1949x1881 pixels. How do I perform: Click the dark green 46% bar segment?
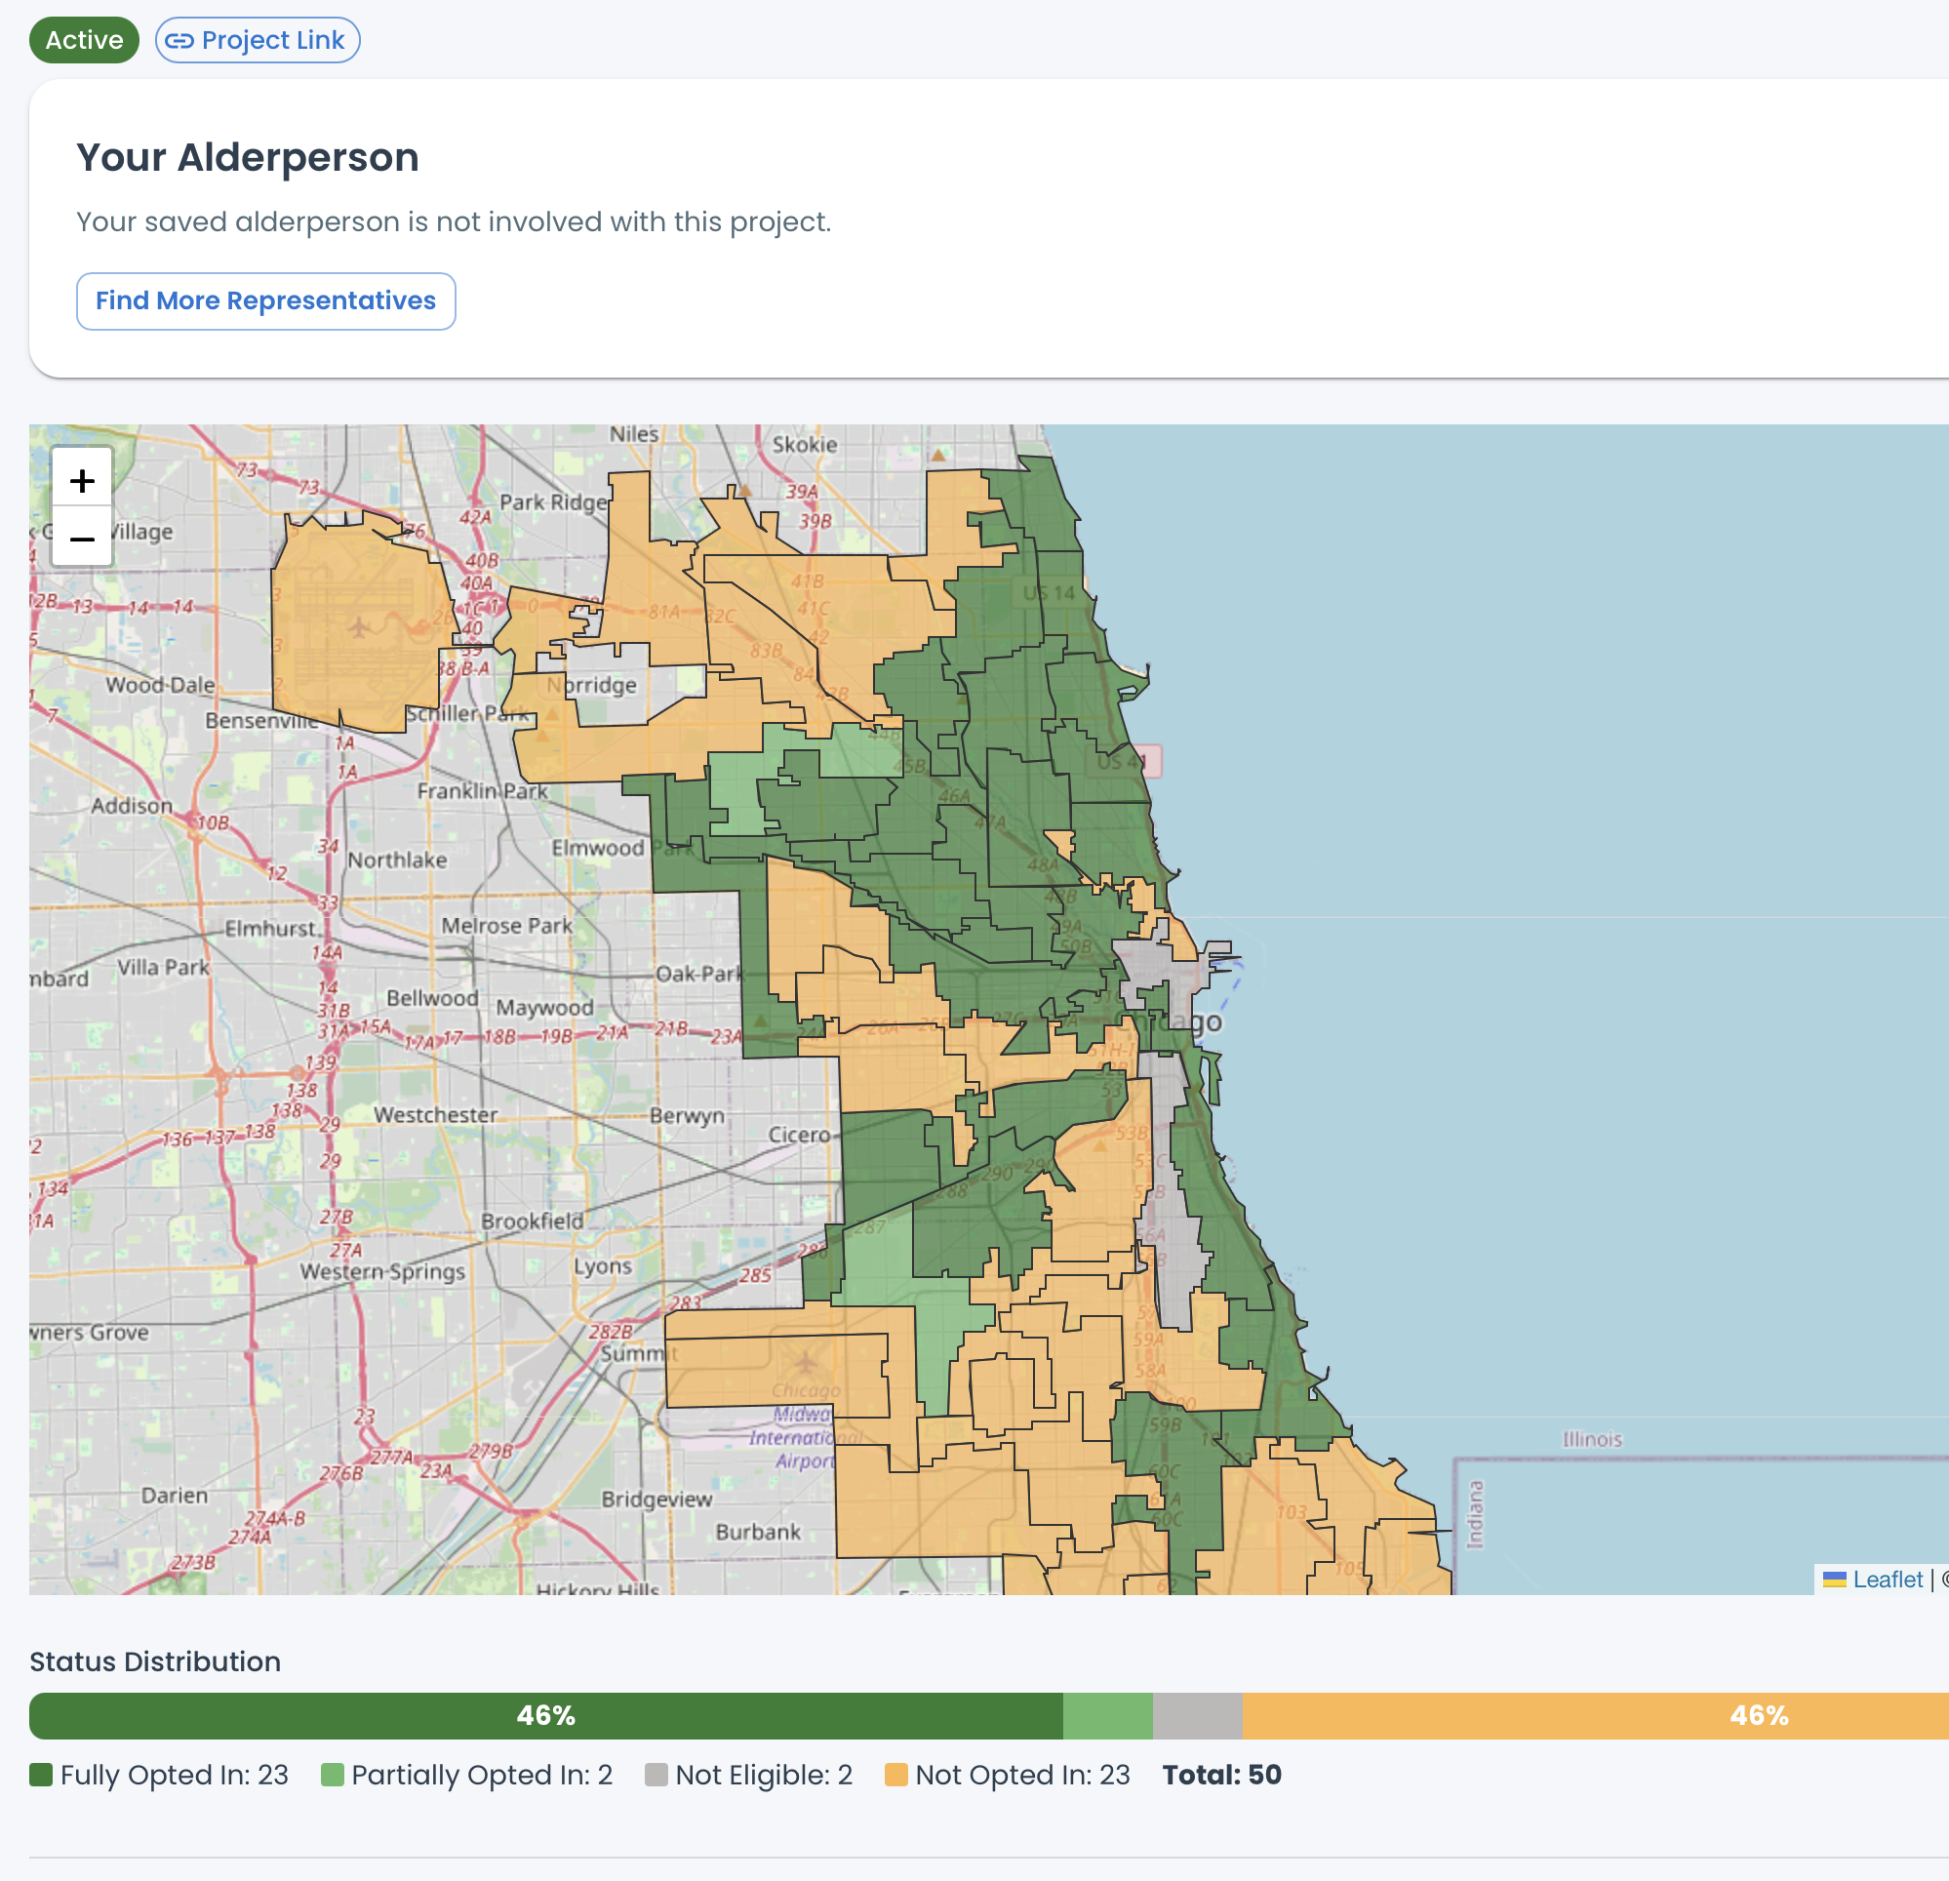[545, 1715]
